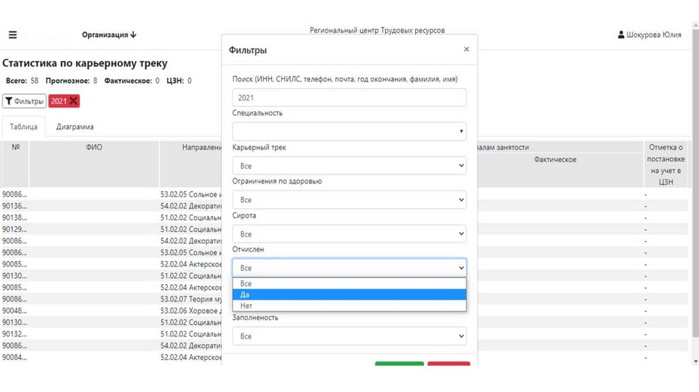Select the Таблица tab
The height and width of the screenshot is (392, 699).
click(23, 127)
